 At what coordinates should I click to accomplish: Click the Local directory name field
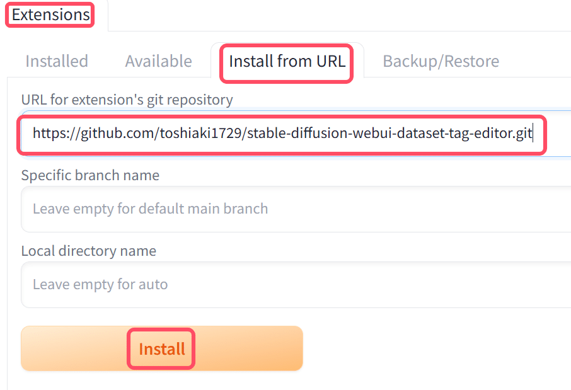tap(282, 285)
